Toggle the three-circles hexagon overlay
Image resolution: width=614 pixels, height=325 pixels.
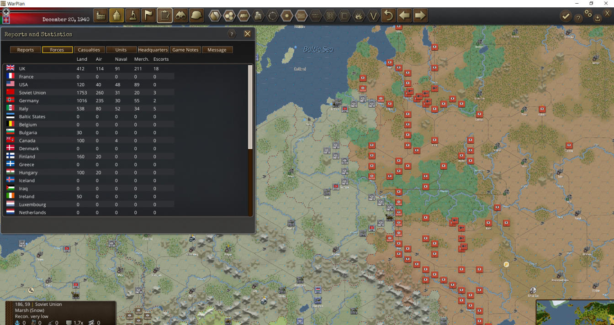point(229,16)
